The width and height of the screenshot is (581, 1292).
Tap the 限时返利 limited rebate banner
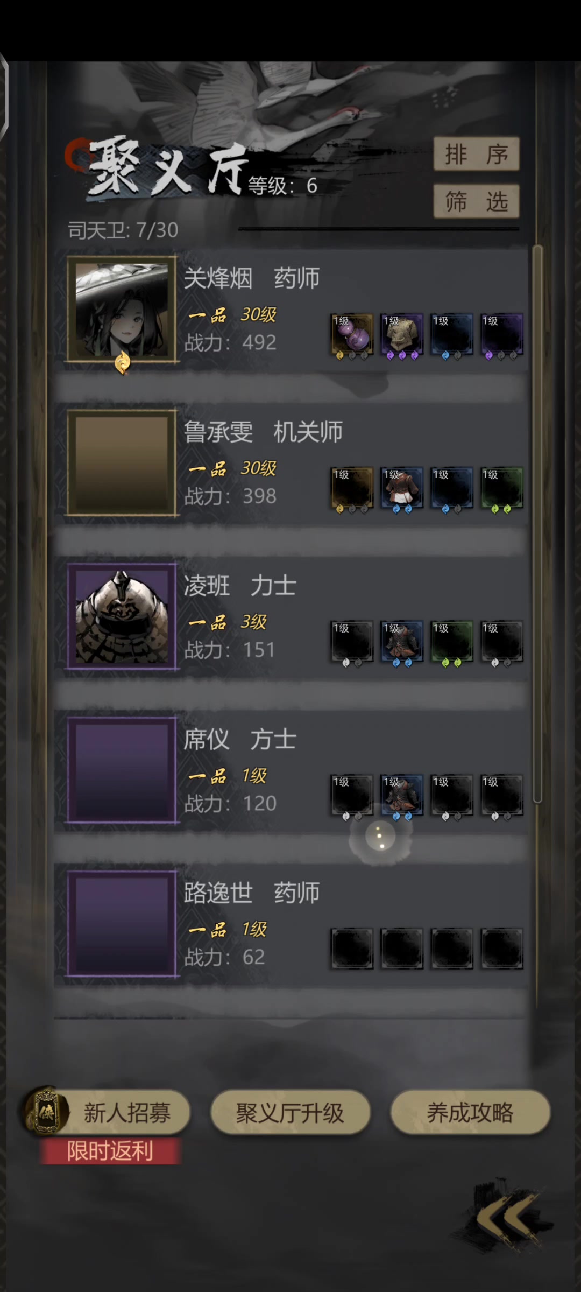point(110,1151)
